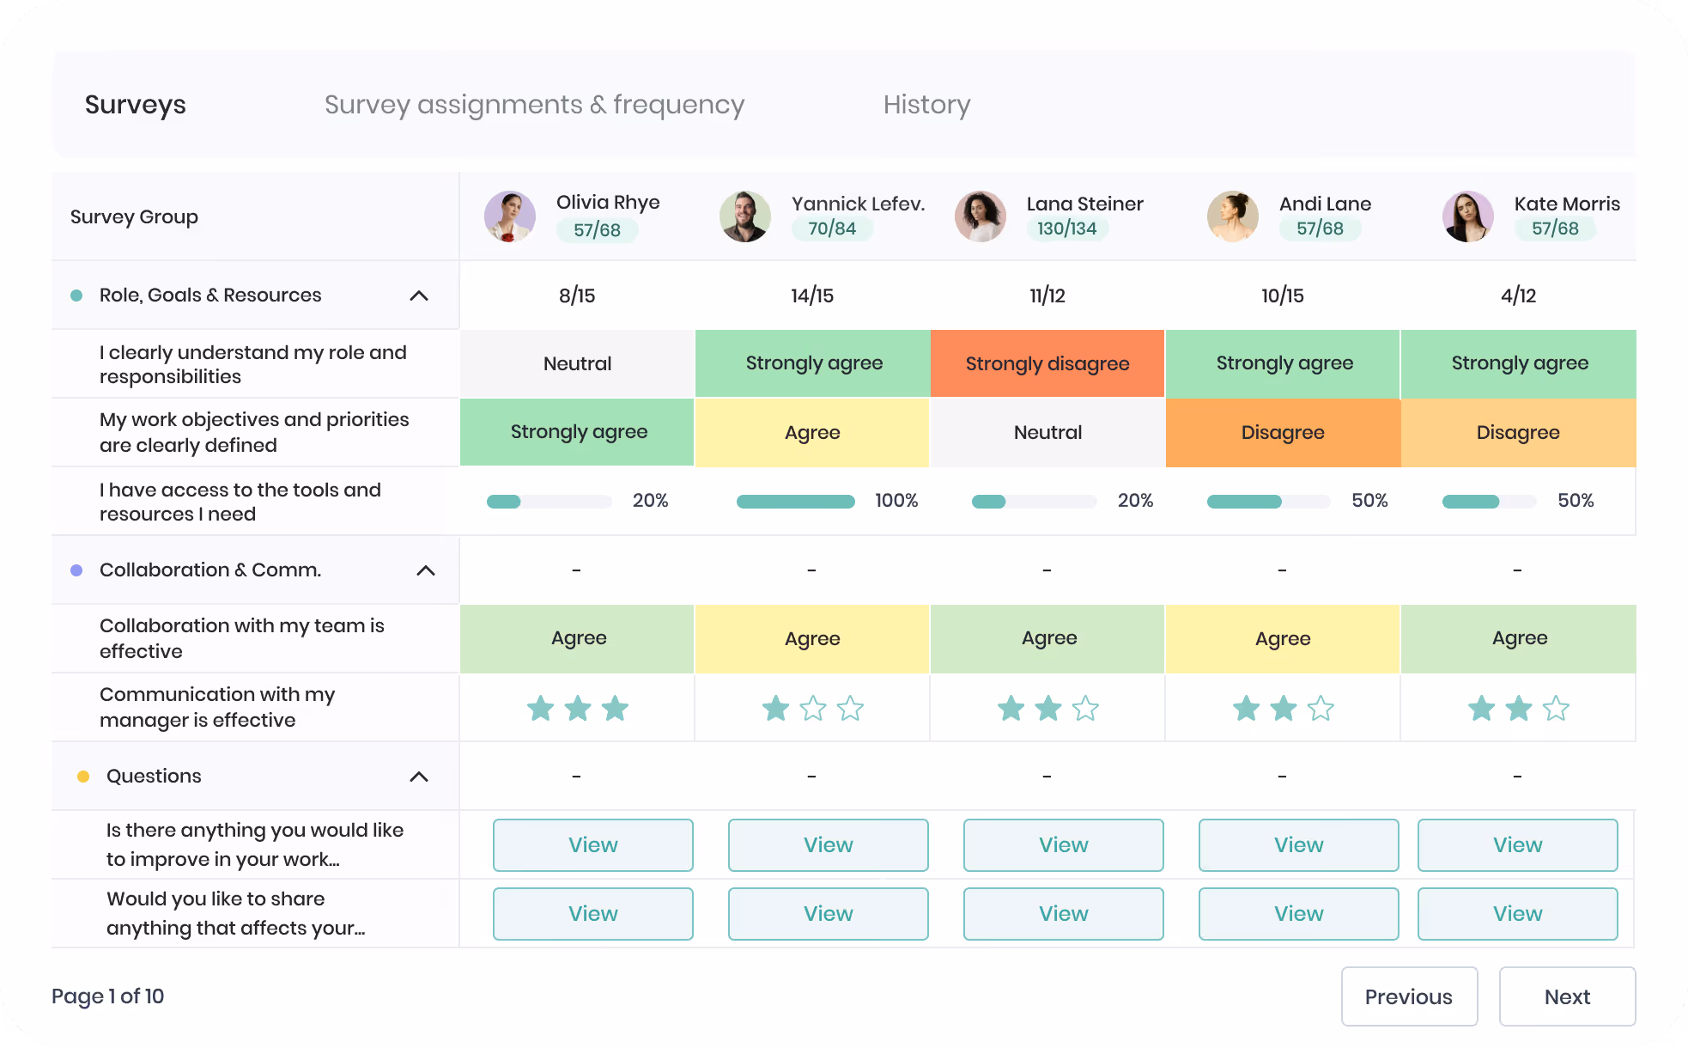Click Yannick Lefev.'s first filled star
Viewport: 1688px width, 1048px height.
pos(775,709)
